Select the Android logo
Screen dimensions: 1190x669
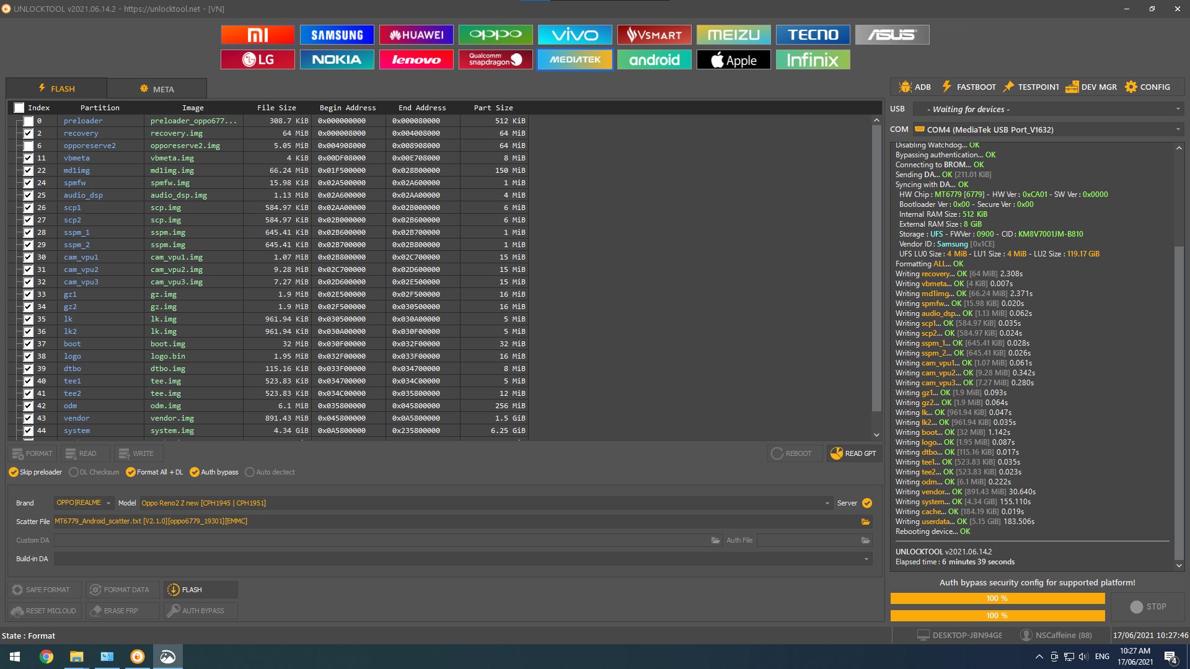[654, 59]
